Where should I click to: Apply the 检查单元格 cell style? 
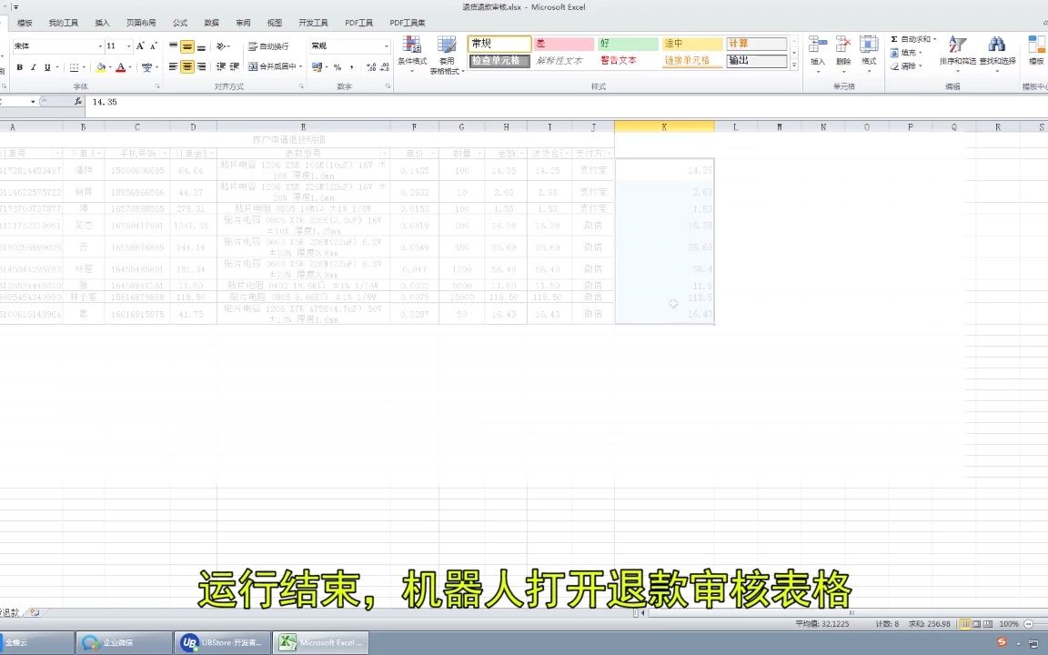499,60
